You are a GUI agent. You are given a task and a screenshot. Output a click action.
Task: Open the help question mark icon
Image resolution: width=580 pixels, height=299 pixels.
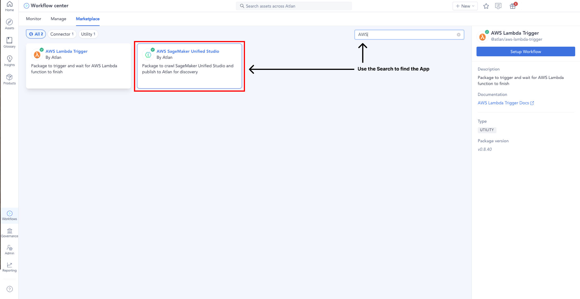(10, 289)
